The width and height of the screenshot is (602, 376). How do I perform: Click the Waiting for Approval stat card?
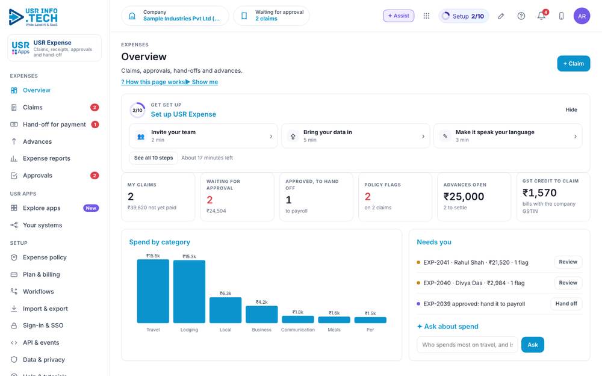237,197
